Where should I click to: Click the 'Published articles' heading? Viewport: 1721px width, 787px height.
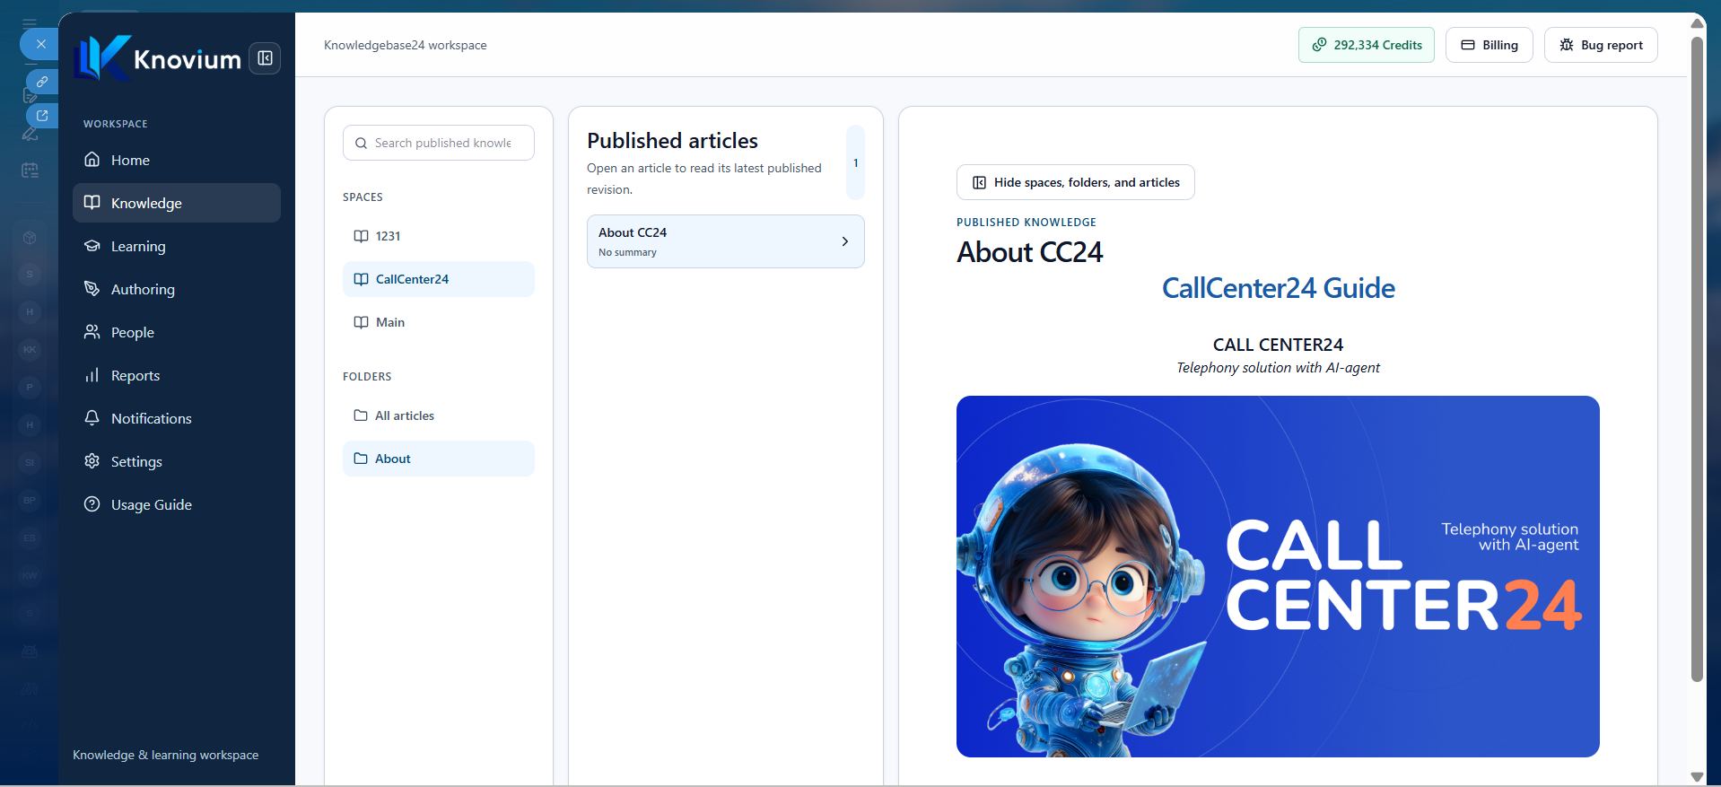672,141
